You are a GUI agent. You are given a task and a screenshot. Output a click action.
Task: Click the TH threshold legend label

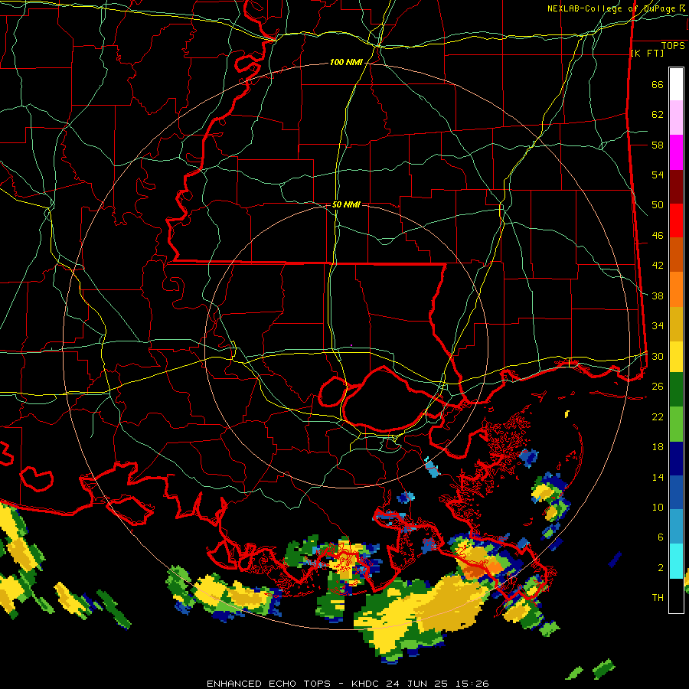coord(658,598)
